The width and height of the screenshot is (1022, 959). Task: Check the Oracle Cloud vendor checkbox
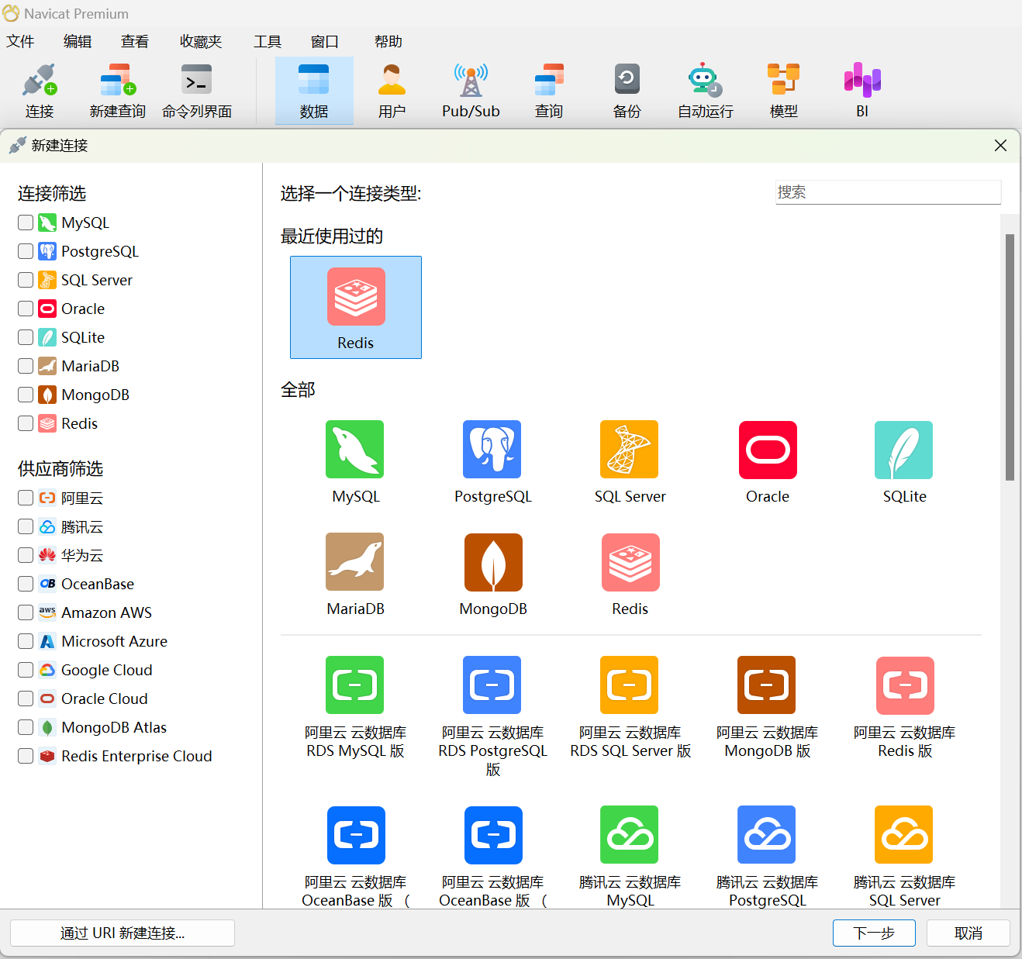[x=26, y=699]
